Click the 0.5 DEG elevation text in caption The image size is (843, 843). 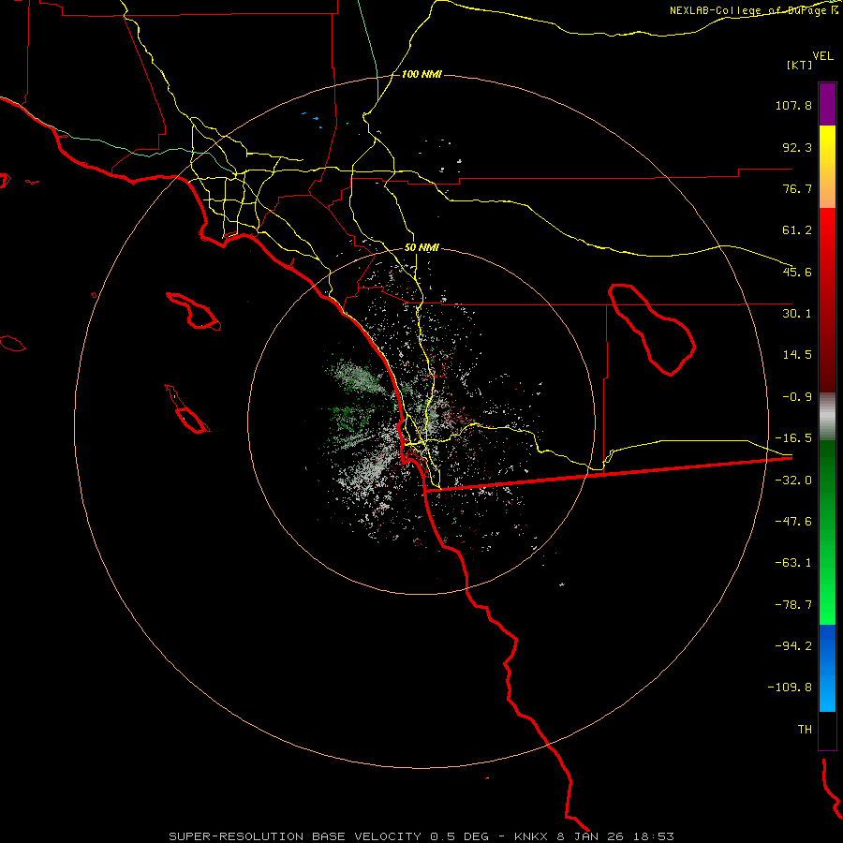pos(459,836)
